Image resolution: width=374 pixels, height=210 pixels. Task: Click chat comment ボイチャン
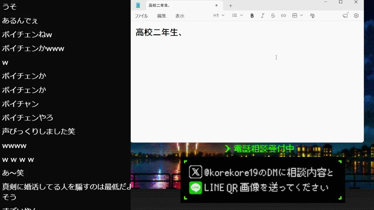(x=20, y=104)
